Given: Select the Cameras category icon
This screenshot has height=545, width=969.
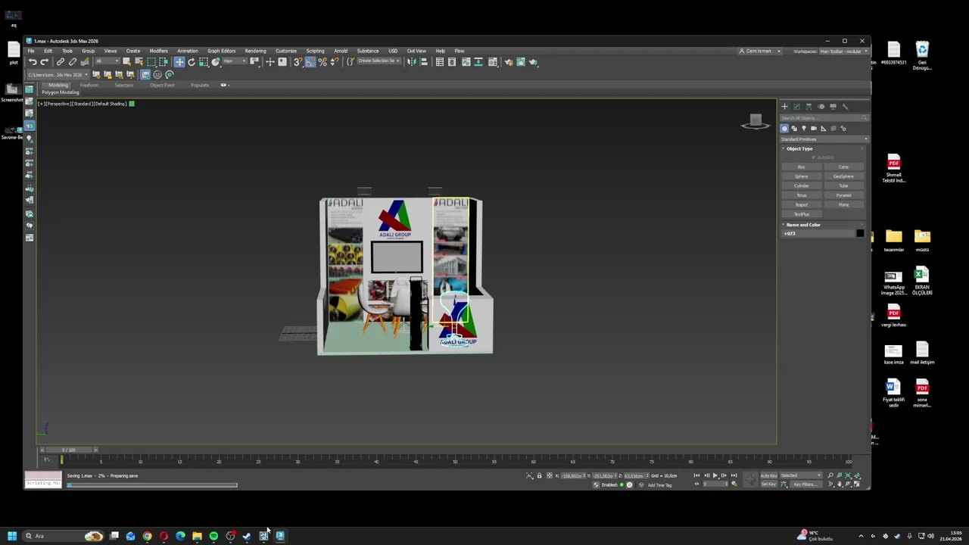Looking at the screenshot, I should tap(814, 129).
